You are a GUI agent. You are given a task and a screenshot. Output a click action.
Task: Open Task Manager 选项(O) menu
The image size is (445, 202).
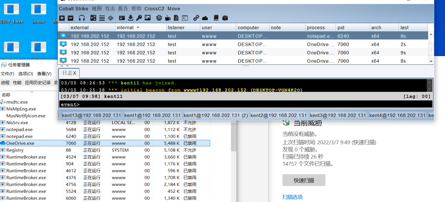point(26,73)
